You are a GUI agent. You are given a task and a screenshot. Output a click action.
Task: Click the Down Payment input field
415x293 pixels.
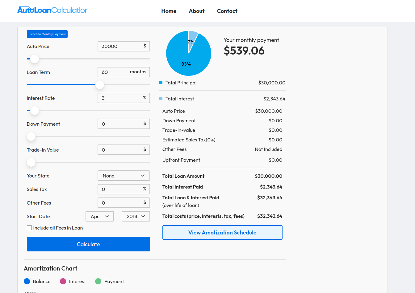tap(124, 124)
